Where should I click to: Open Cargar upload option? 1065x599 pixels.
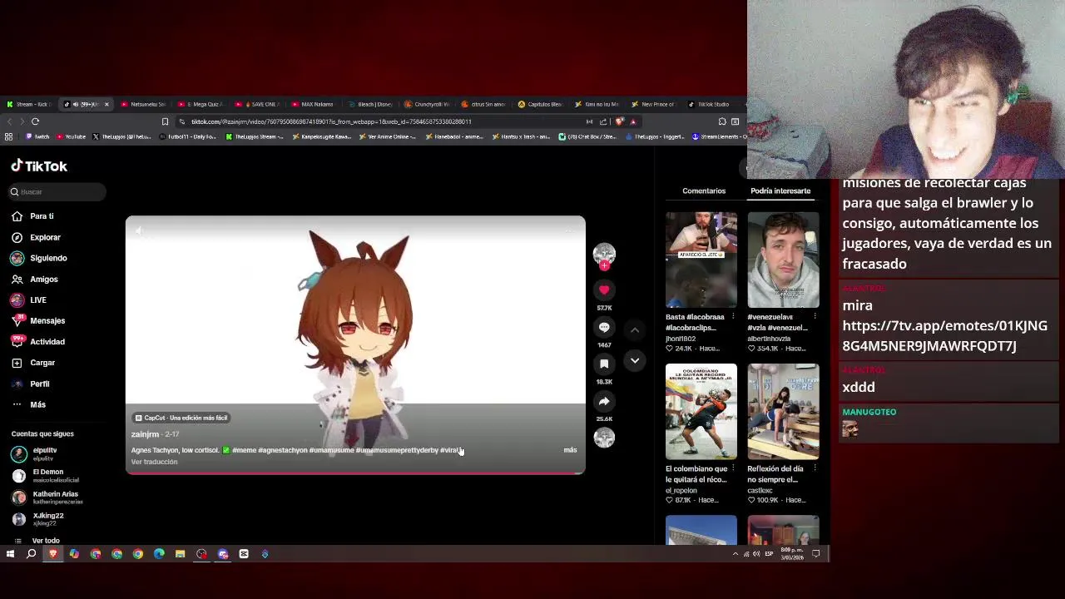[x=42, y=363]
